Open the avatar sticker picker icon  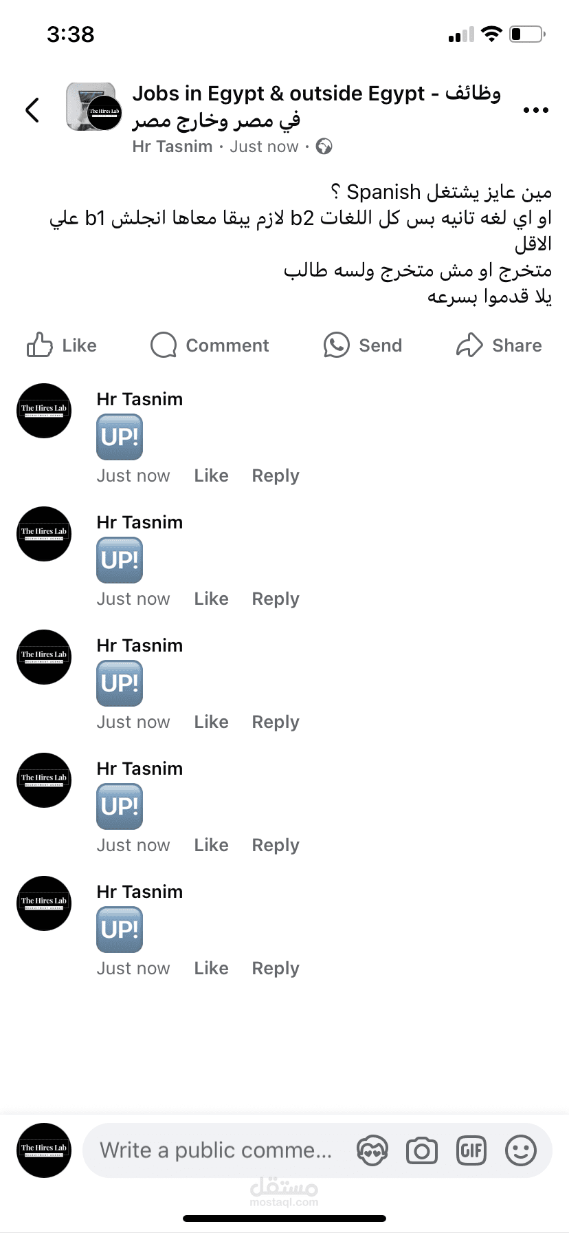372,1150
